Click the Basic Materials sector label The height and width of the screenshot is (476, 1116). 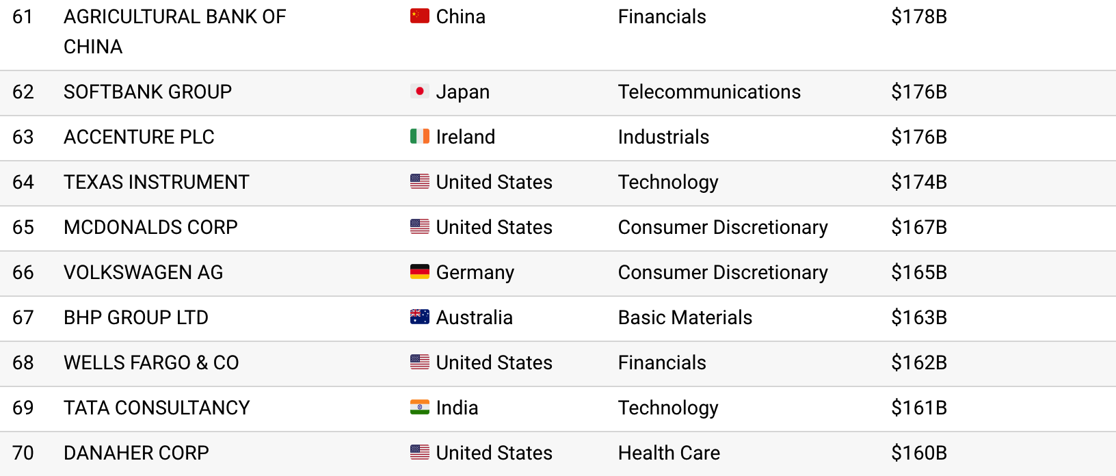click(x=685, y=317)
